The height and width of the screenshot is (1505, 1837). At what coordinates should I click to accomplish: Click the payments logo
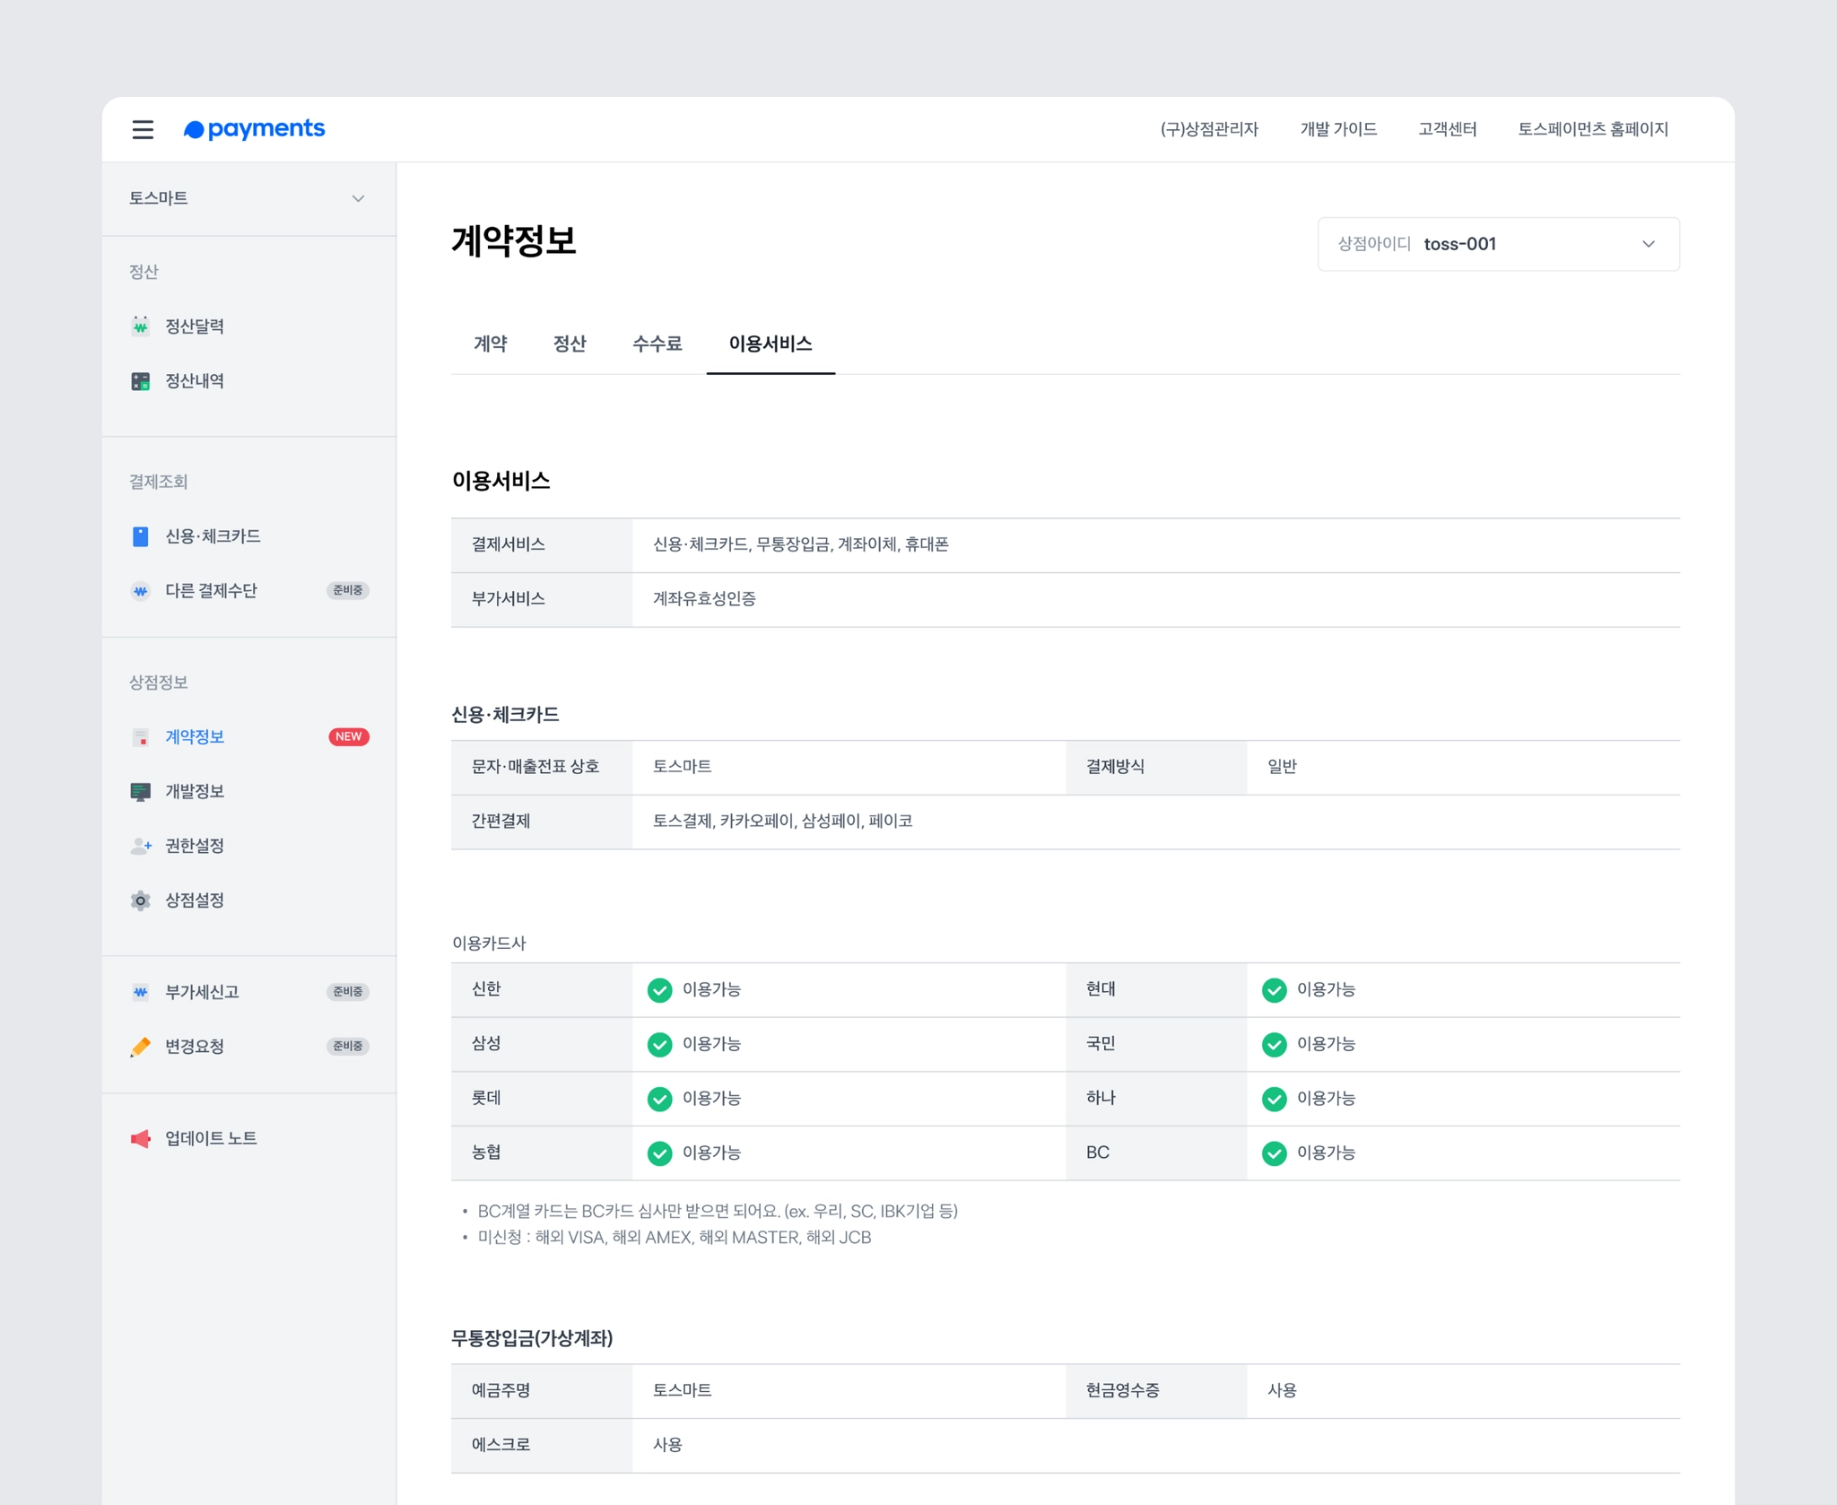tap(255, 129)
